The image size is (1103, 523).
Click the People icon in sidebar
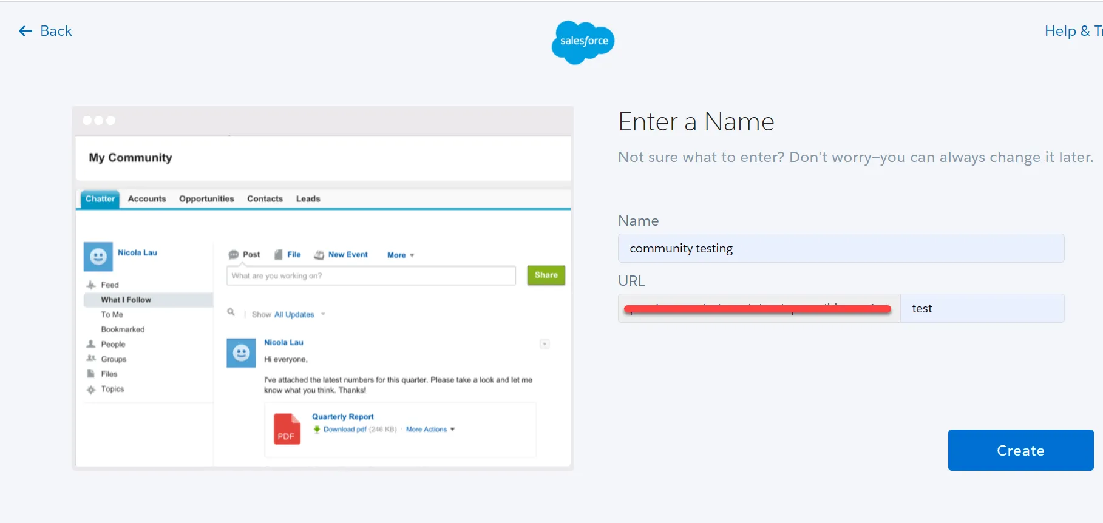click(91, 344)
